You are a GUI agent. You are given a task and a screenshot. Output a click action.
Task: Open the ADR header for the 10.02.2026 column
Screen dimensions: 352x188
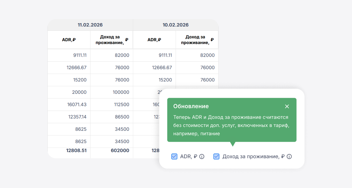pyautogui.click(x=154, y=40)
